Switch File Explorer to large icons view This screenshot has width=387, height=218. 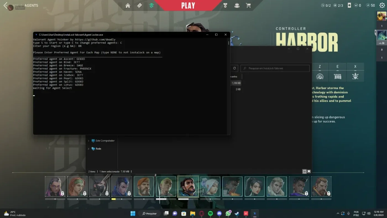(309, 171)
